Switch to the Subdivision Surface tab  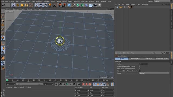pyautogui.click(x=162, y=59)
